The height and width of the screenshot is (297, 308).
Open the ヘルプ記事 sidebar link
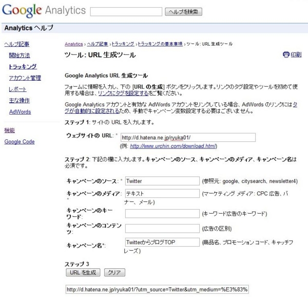(17, 44)
